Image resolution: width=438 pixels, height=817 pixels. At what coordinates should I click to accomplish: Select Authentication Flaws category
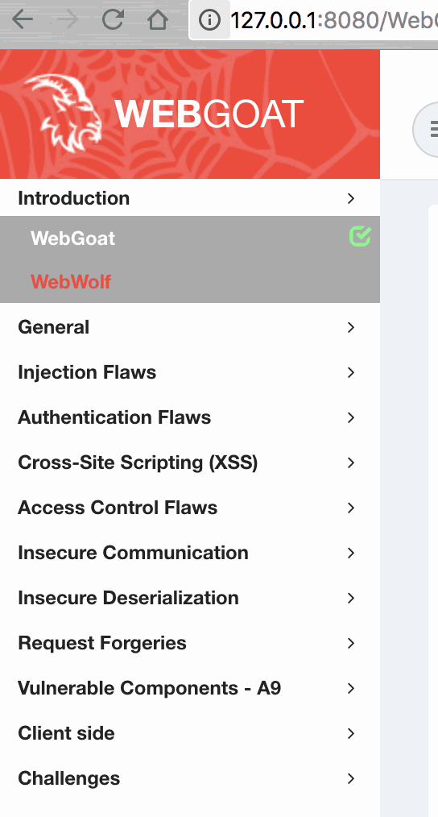[189, 417]
